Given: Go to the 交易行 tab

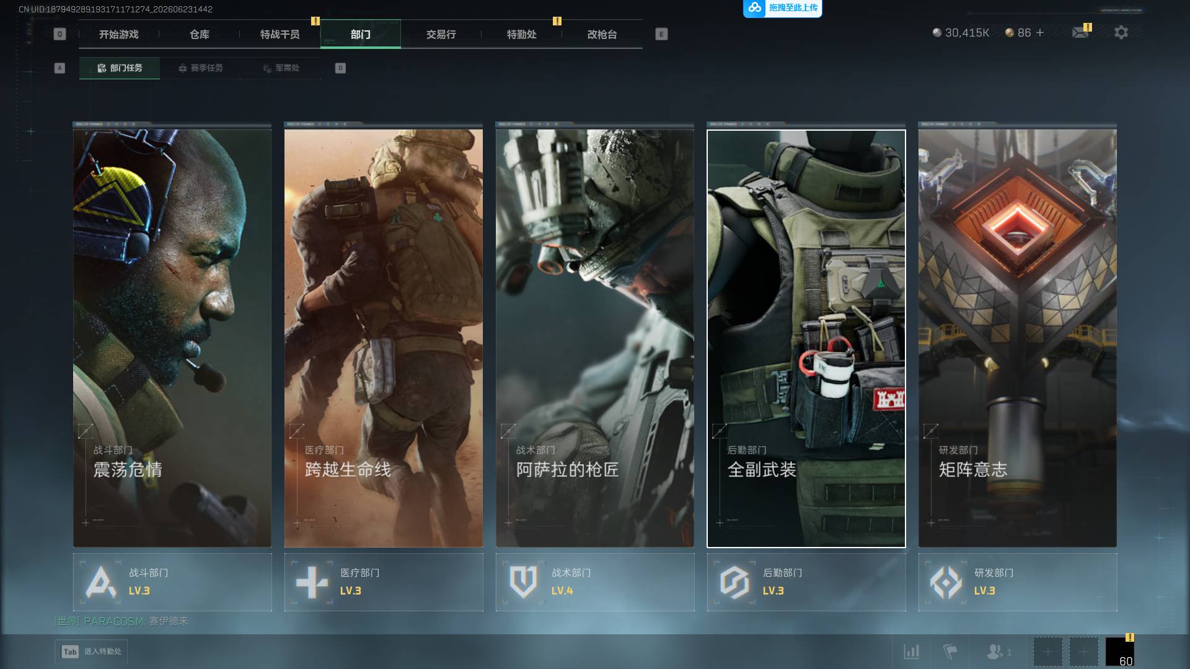Looking at the screenshot, I should tap(441, 34).
